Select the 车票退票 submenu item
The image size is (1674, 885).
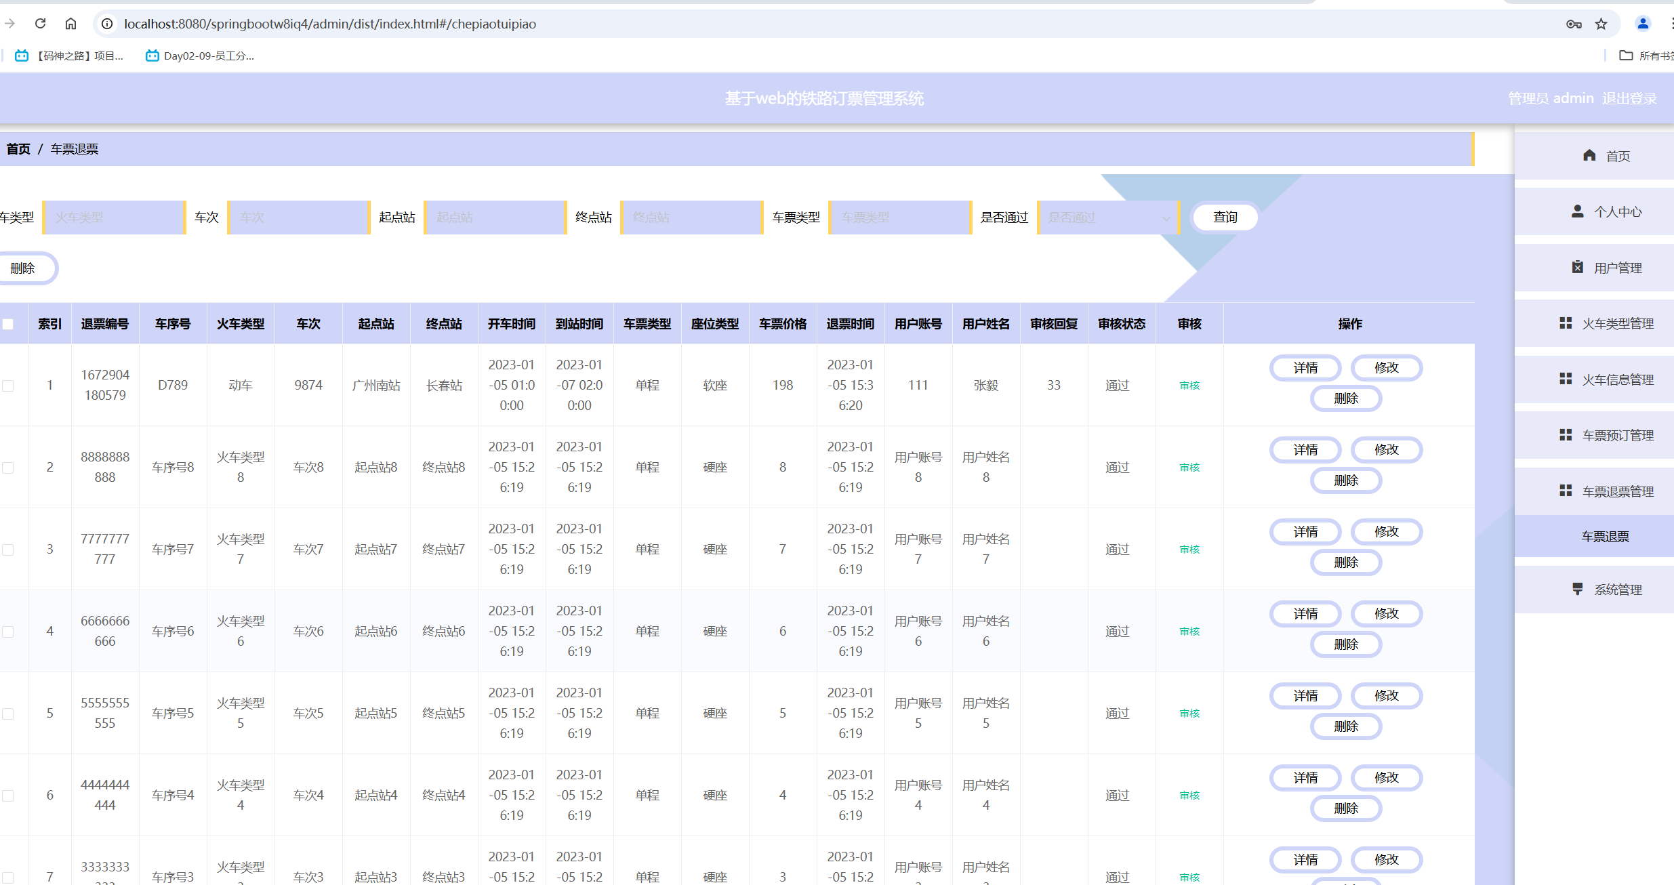[1605, 537]
